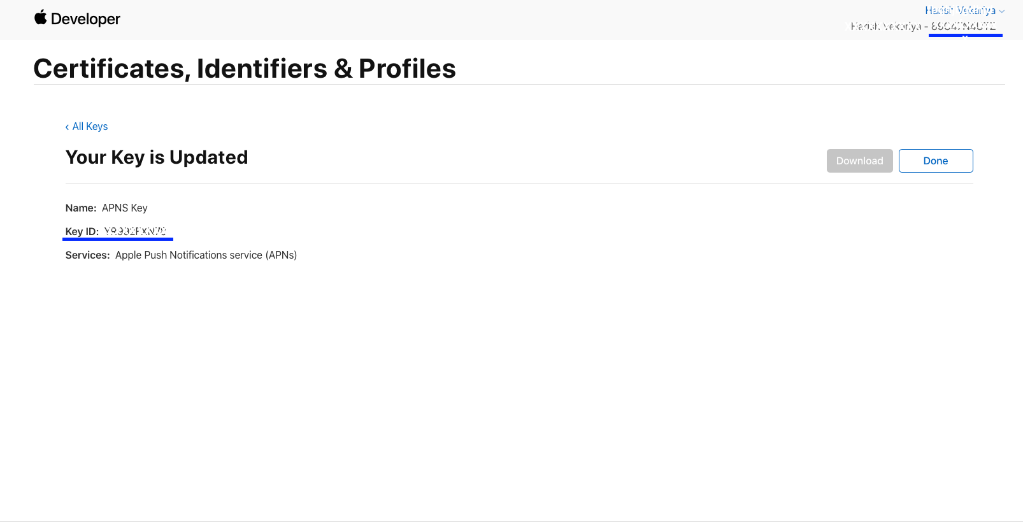This screenshot has width=1023, height=523.
Task: Click the Key ID label
Action: [82, 231]
